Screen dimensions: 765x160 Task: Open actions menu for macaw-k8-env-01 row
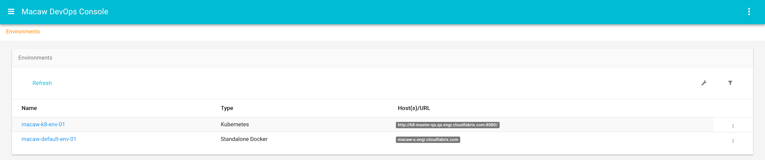click(x=733, y=126)
